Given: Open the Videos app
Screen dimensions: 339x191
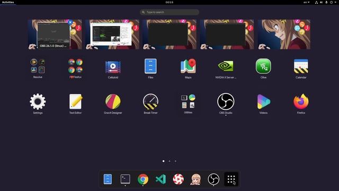Looking at the screenshot, I should click(263, 104).
